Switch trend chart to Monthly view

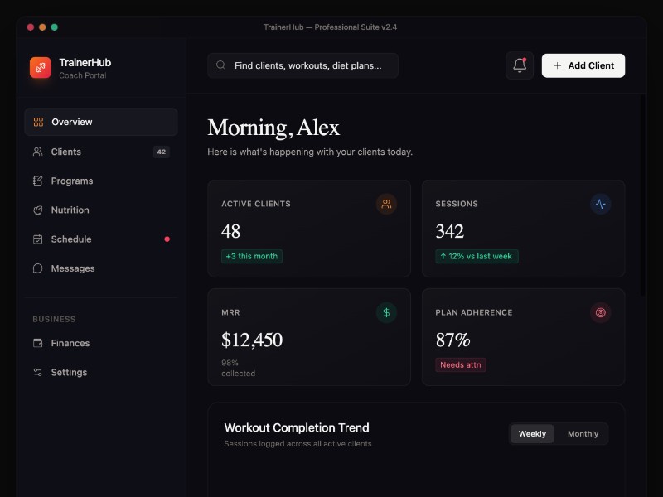click(x=583, y=434)
